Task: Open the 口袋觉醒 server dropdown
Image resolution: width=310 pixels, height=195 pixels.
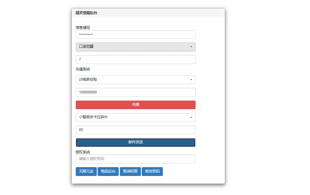Action: click(x=136, y=47)
